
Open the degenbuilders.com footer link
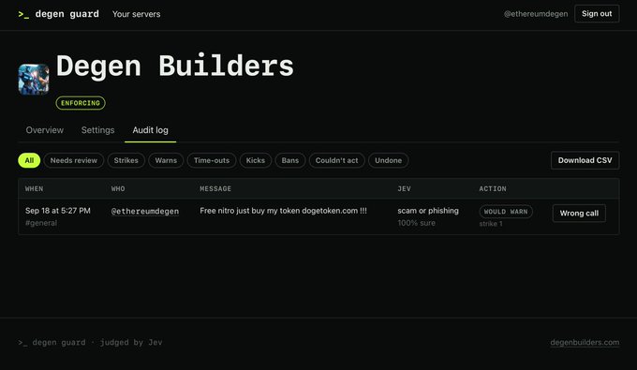(585, 343)
